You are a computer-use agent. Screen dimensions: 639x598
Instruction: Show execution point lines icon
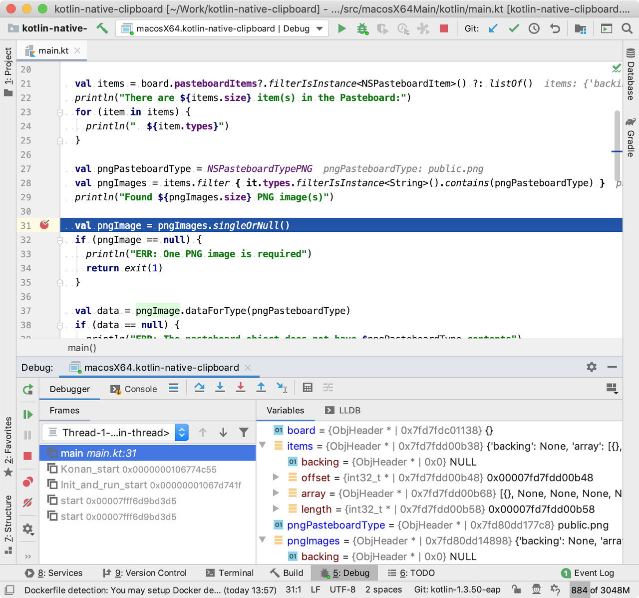[174, 388]
